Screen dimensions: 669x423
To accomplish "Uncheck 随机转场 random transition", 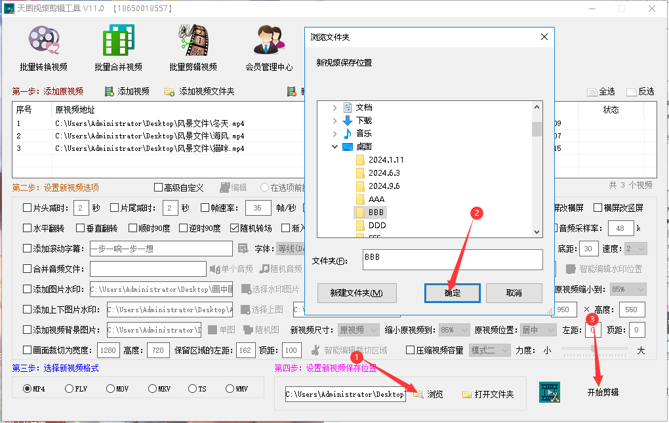I will click(x=234, y=228).
